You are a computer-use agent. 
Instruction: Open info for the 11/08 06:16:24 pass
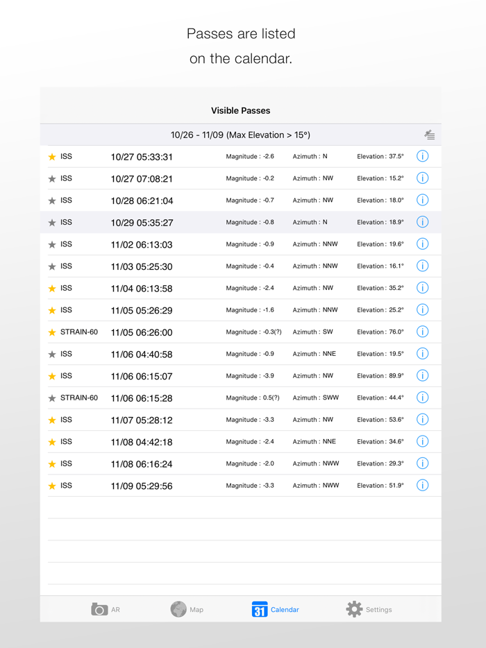point(422,463)
